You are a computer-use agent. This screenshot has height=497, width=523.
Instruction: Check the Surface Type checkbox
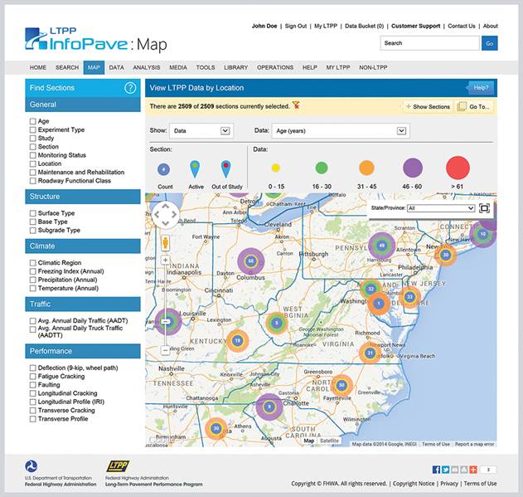[x=32, y=213]
